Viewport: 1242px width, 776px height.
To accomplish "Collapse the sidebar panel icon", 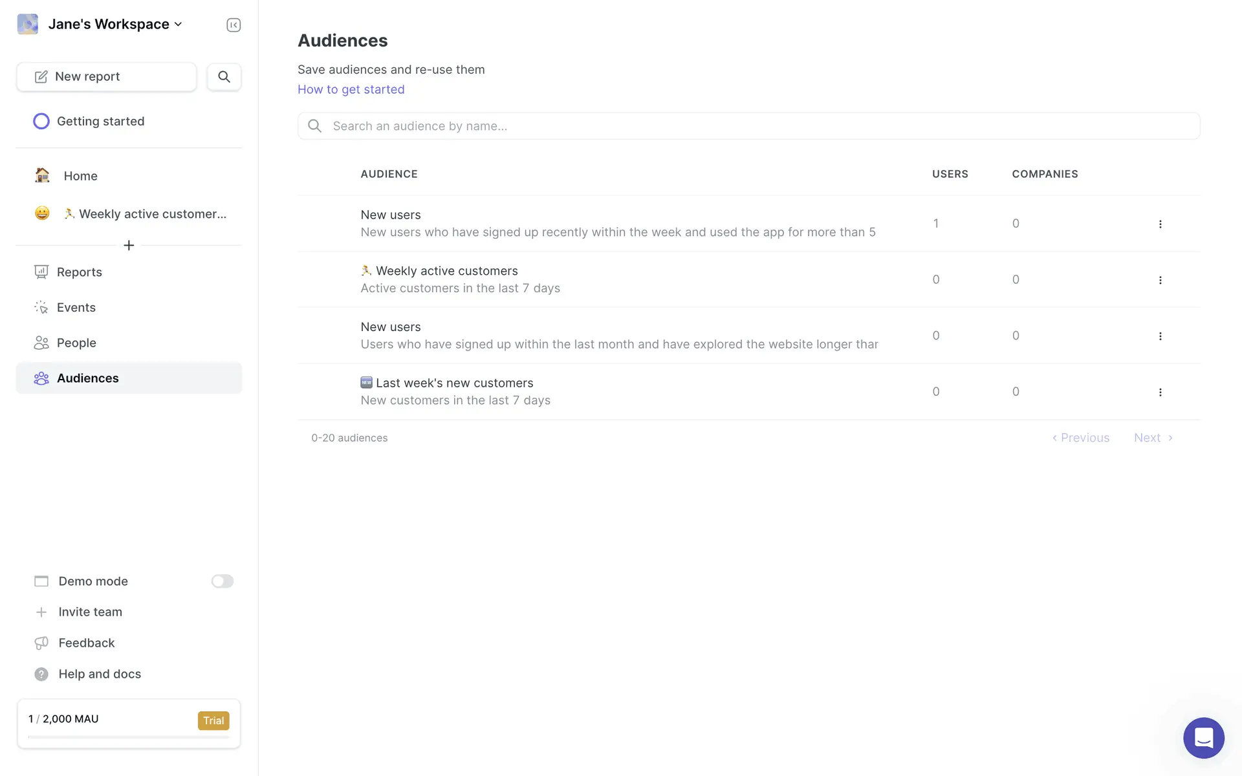I will 234,25.
